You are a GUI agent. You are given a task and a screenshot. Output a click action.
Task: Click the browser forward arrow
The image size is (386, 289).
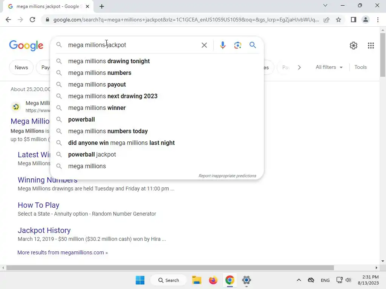point(20,20)
